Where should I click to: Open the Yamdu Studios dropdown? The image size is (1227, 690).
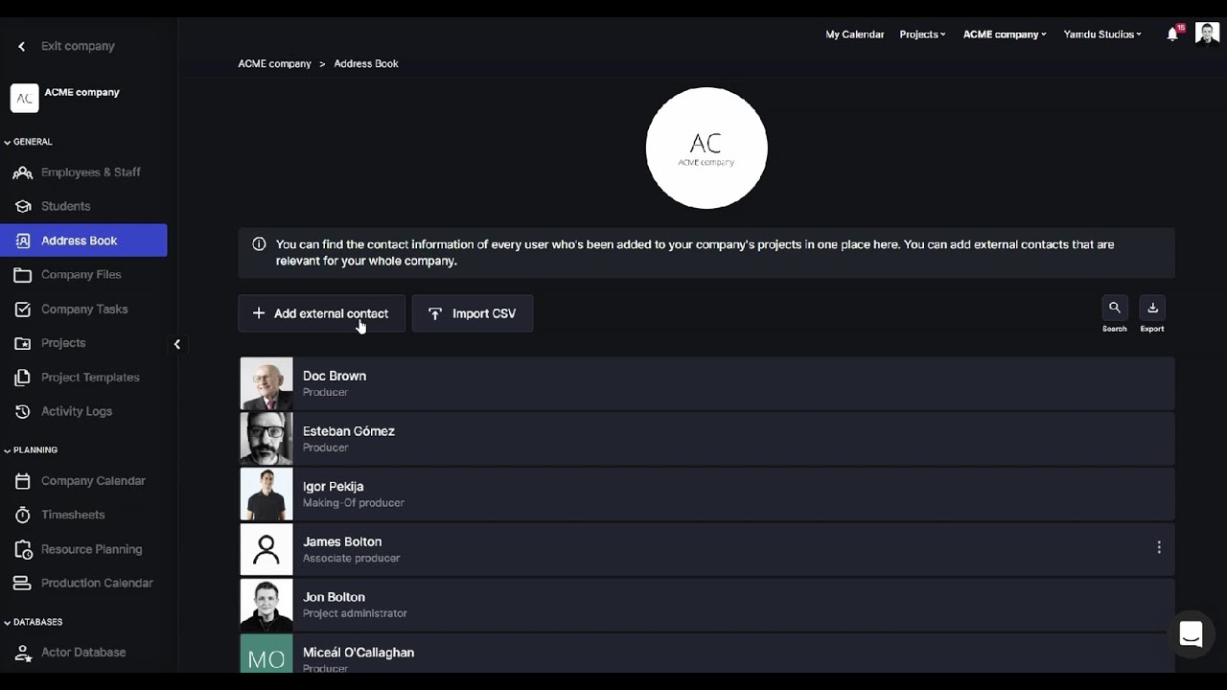[x=1102, y=34]
